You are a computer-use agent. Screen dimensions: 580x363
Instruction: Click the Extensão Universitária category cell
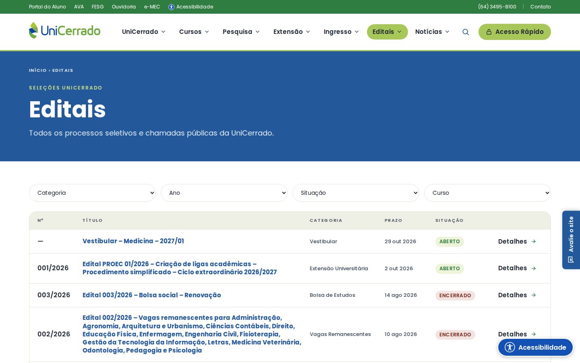(339, 269)
